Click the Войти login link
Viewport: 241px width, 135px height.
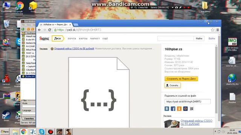click(212, 38)
